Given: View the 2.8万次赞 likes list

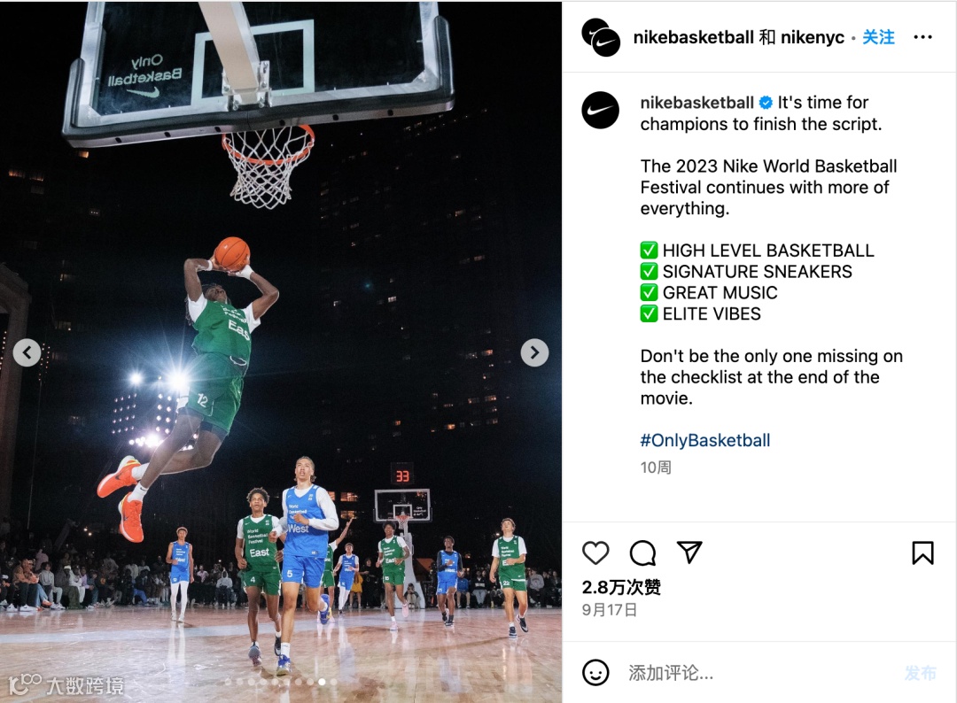Looking at the screenshot, I should point(620,587).
